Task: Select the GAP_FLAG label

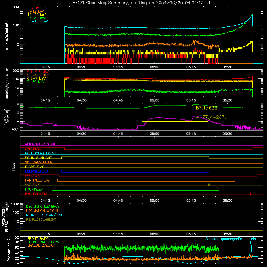Action: click(x=33, y=149)
